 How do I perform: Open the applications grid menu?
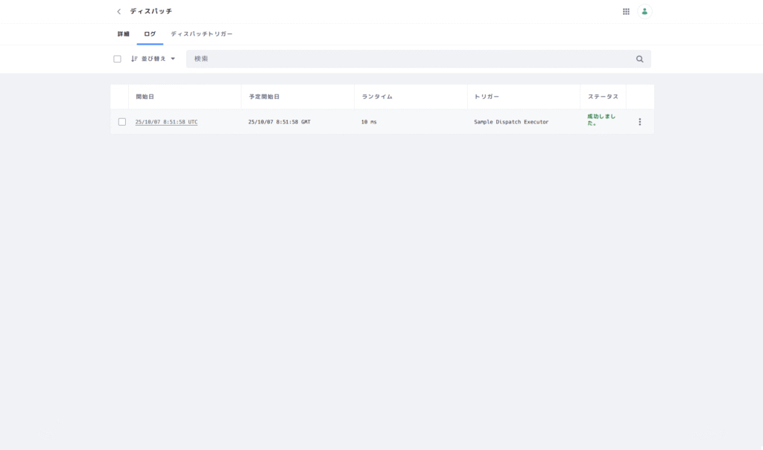tap(626, 12)
